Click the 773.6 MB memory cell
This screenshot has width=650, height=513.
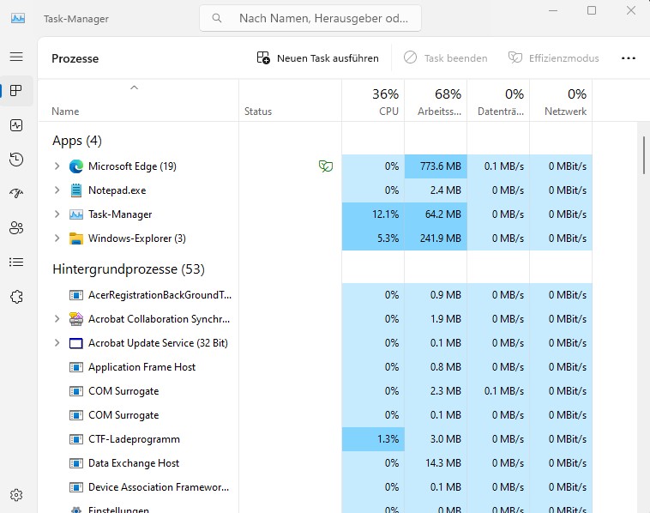(x=436, y=166)
